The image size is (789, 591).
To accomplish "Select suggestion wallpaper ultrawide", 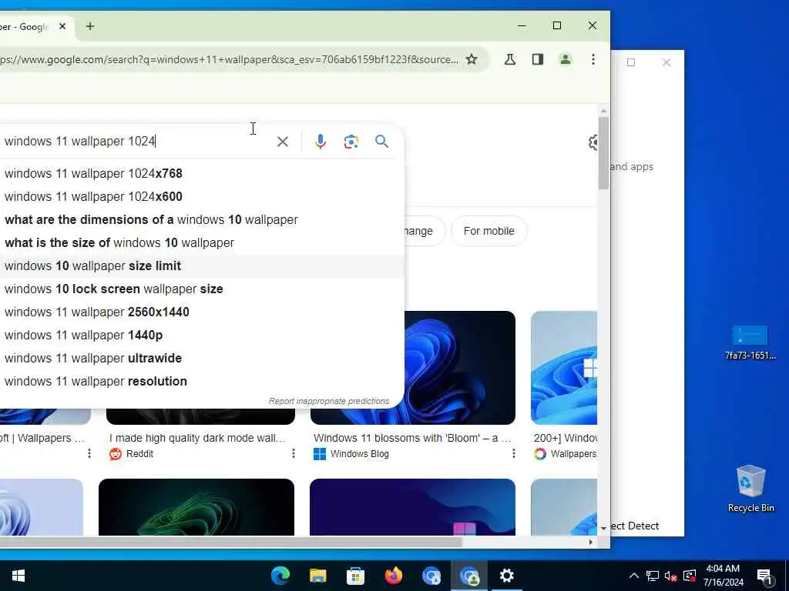I will point(201,359).
